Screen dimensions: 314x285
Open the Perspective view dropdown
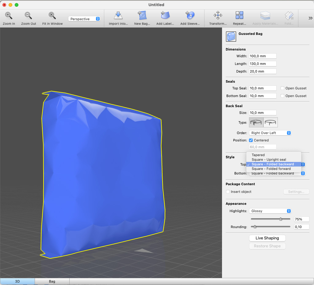[x=84, y=19]
